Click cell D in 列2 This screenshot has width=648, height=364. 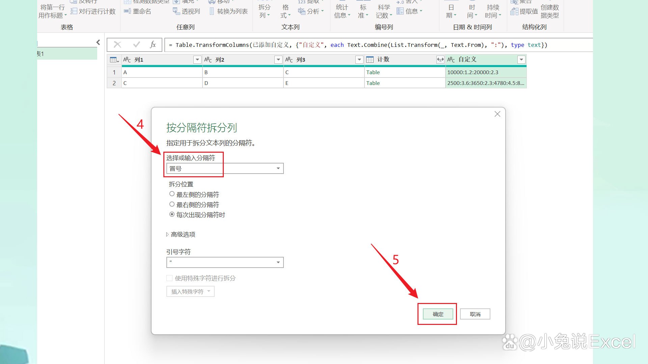243,83
